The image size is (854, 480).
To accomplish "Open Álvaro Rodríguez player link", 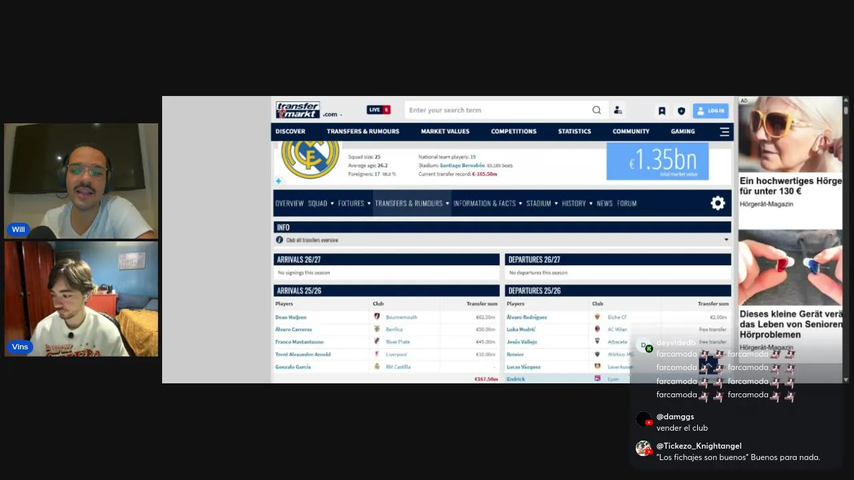I will point(526,317).
